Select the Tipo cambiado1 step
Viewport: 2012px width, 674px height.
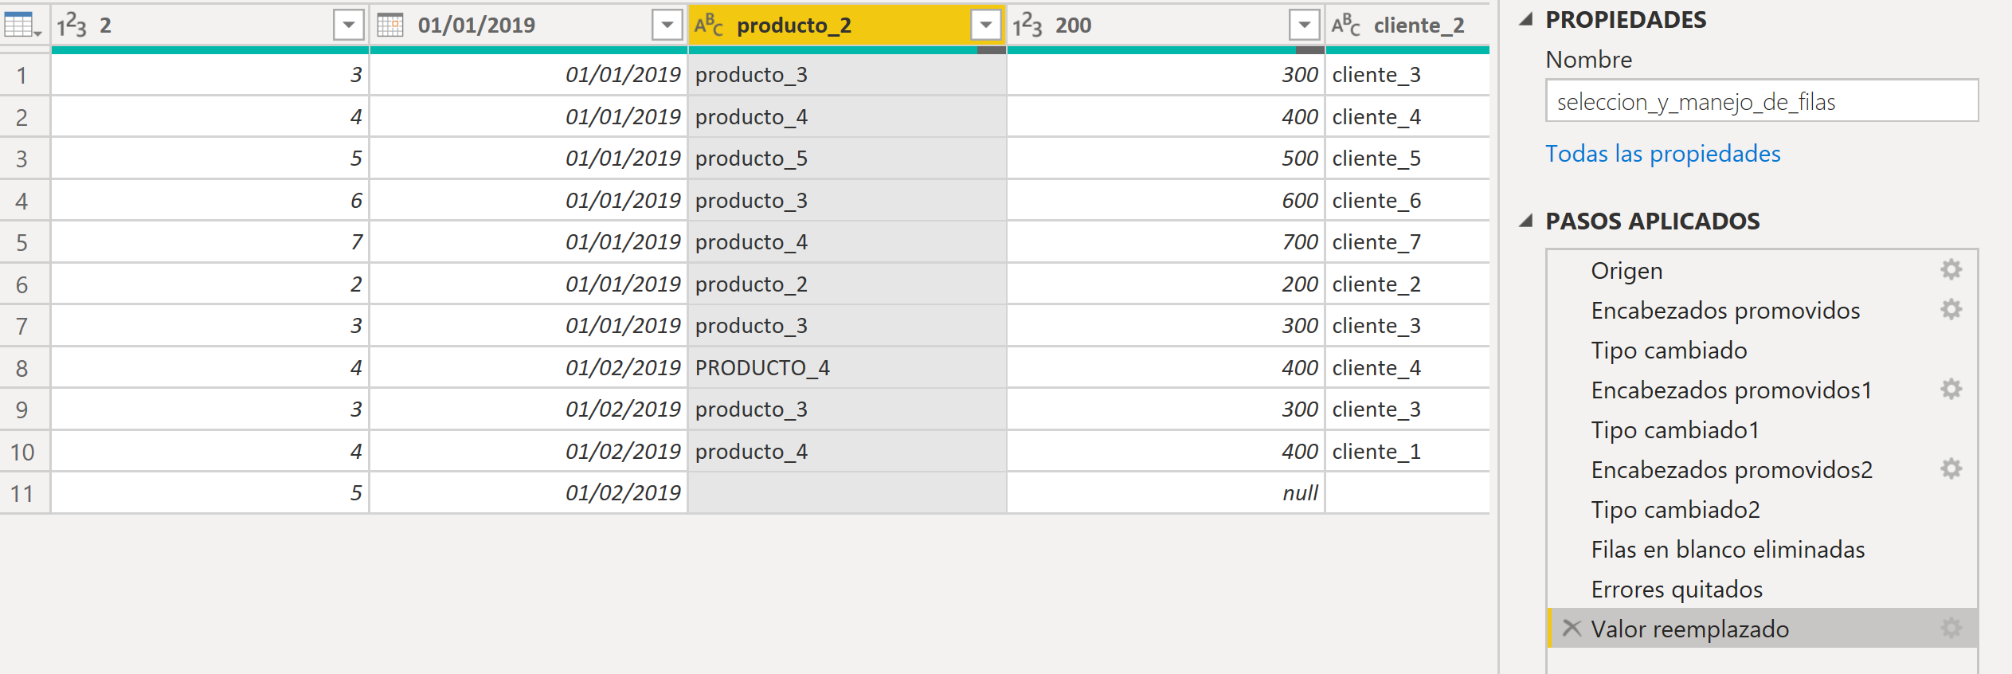click(x=1762, y=429)
